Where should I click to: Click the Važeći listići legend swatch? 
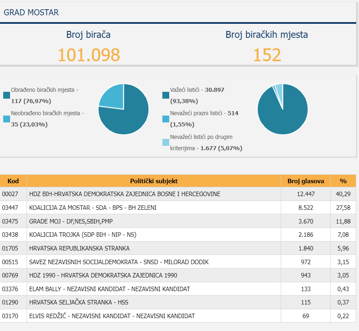pos(166,95)
